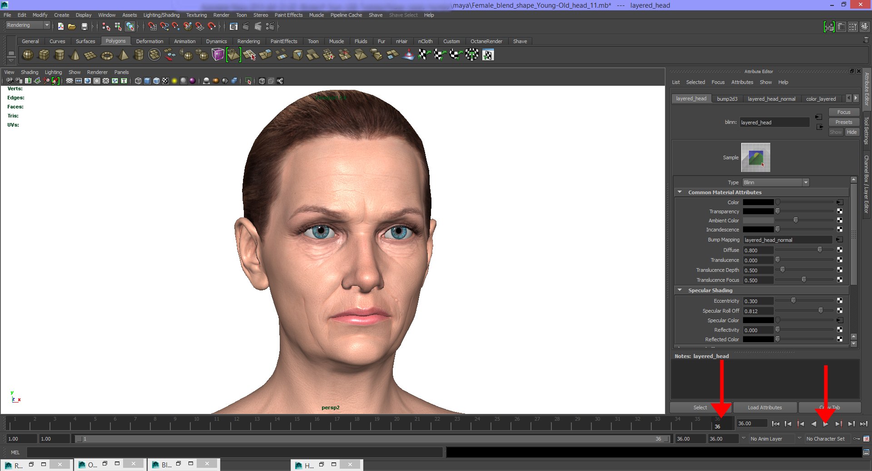Toggle use all lights yellow bulb icon
This screenshot has height=471, width=872.
174,81
